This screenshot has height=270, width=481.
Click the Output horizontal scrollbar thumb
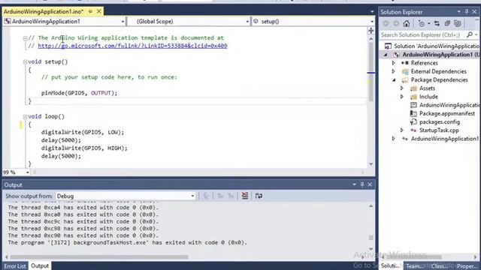(99, 257)
